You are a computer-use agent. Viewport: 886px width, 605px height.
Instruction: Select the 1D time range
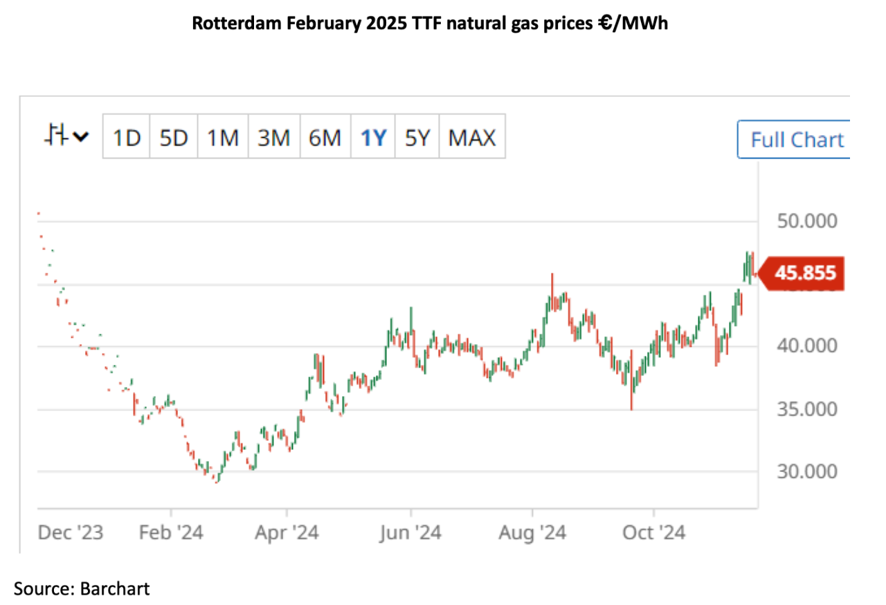(x=127, y=138)
